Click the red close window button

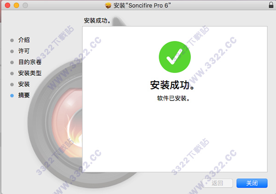point(7,5)
